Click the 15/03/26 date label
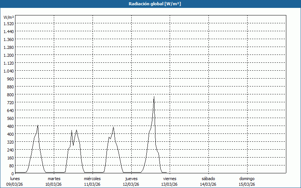The width and height of the screenshot is (301, 188). 247,184
